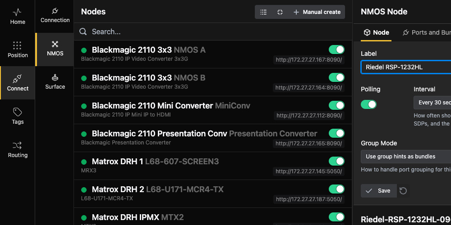This screenshot has width=451, height=225.
Task: Select Blackmagic 2110 3x3 NMOS B row title
Action: pos(149,78)
